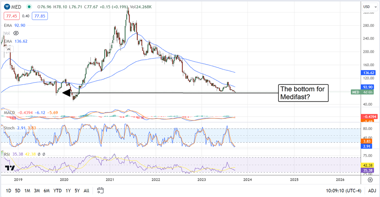Screen dimensions: 380x197
Task: Click the yellow 42.38 RSI axis label
Action: (368, 165)
